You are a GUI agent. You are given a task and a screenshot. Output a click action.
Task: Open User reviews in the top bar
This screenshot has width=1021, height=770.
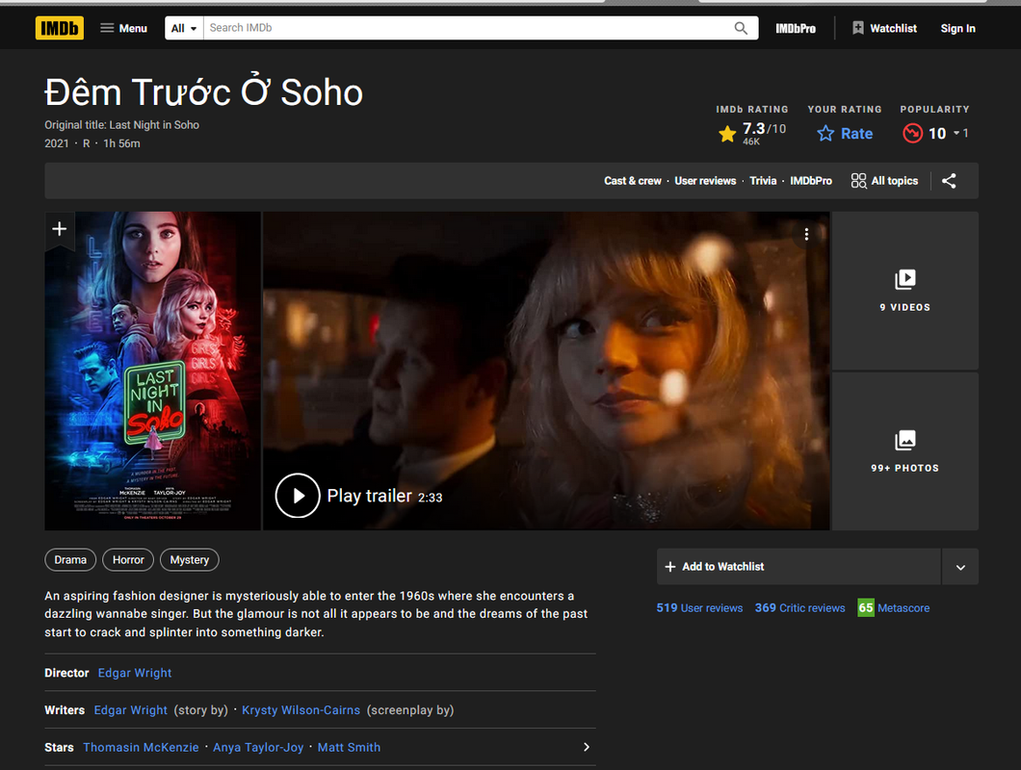(x=705, y=181)
